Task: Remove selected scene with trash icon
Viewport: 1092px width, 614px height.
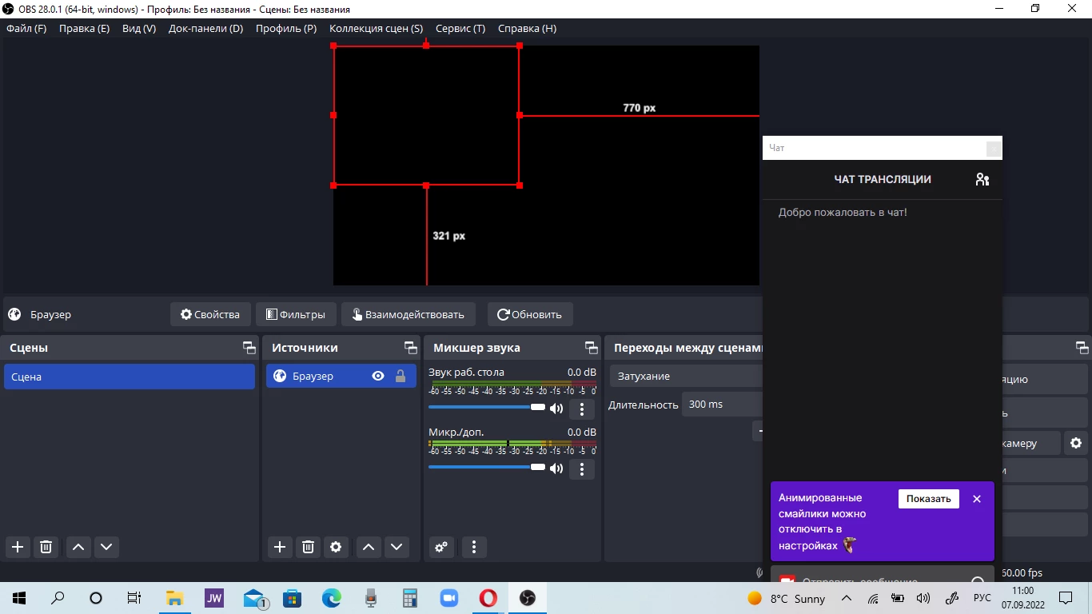Action: click(x=46, y=547)
